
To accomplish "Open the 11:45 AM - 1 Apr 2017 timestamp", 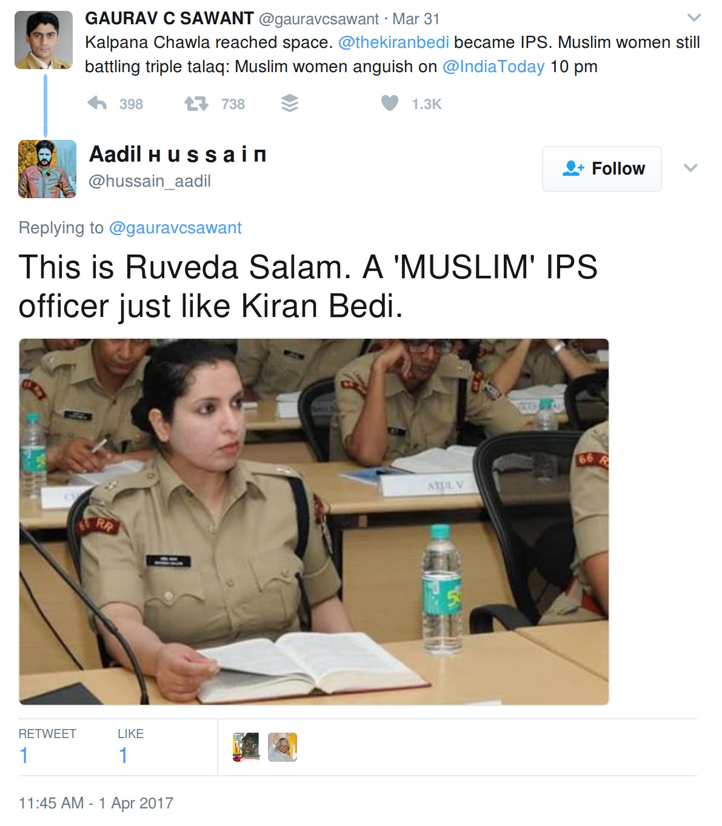I will coord(96,803).
